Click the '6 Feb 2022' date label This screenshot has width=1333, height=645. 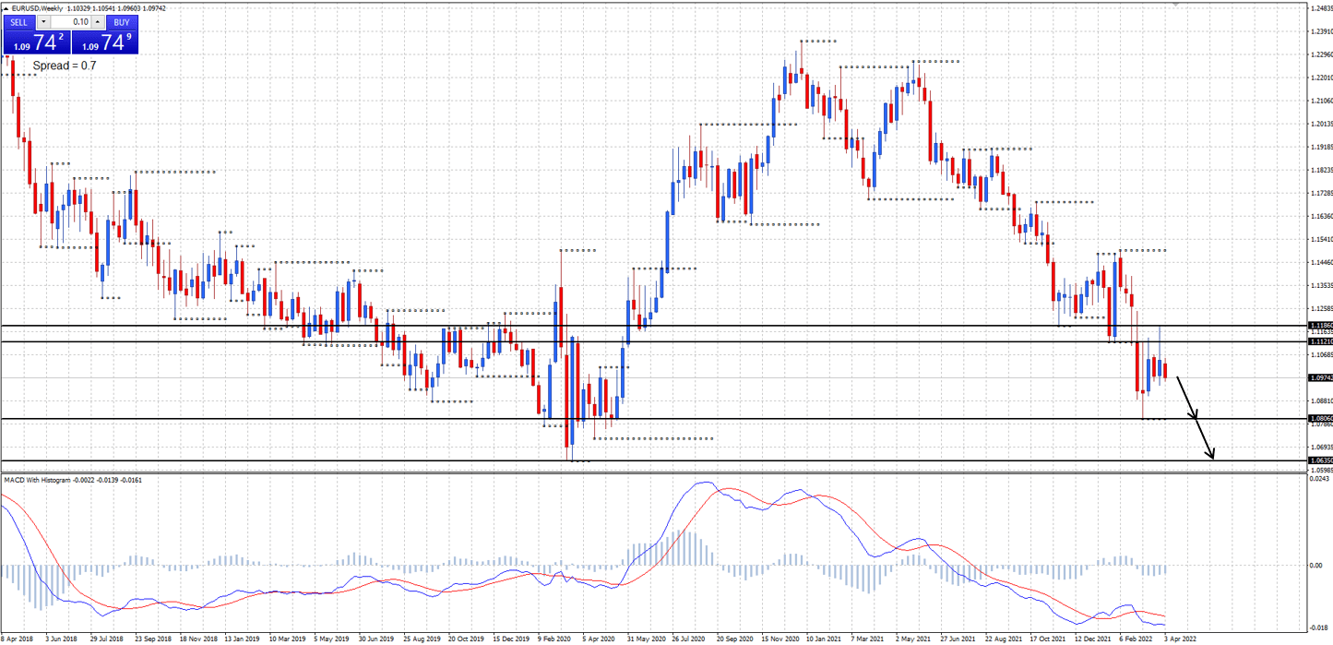(x=1136, y=638)
